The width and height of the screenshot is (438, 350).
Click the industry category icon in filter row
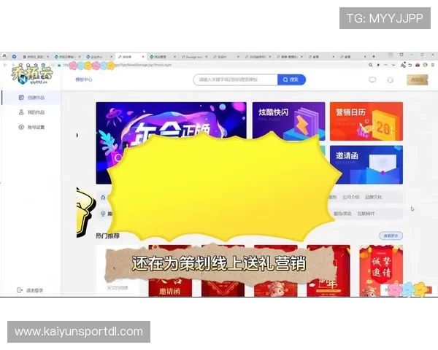(x=103, y=214)
